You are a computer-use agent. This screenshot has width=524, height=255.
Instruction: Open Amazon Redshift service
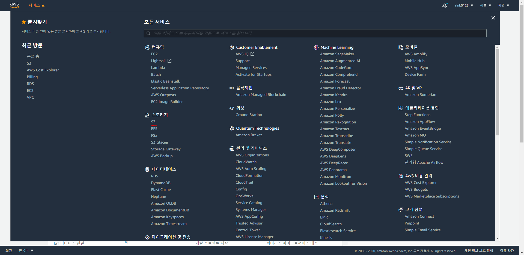click(335, 210)
